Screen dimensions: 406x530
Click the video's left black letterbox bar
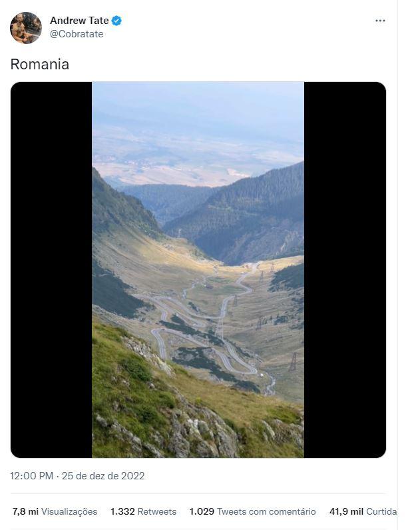click(51, 270)
